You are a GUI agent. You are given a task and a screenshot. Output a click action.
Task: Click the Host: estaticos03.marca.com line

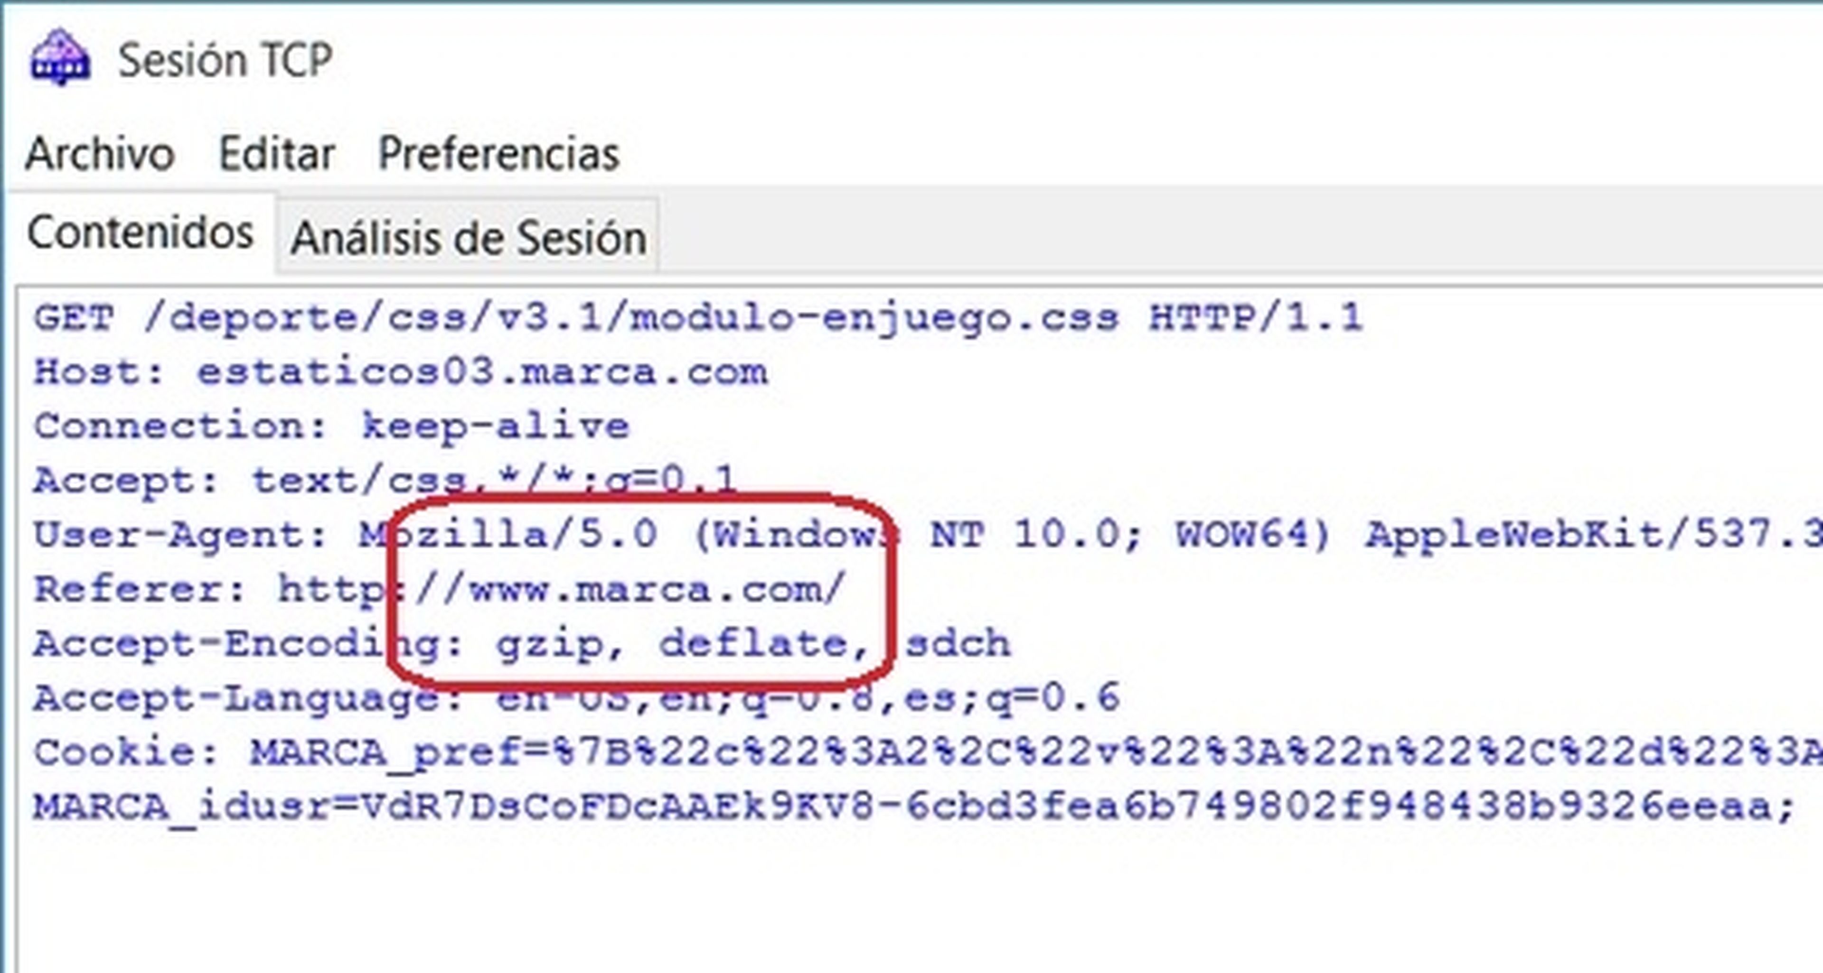tap(401, 372)
